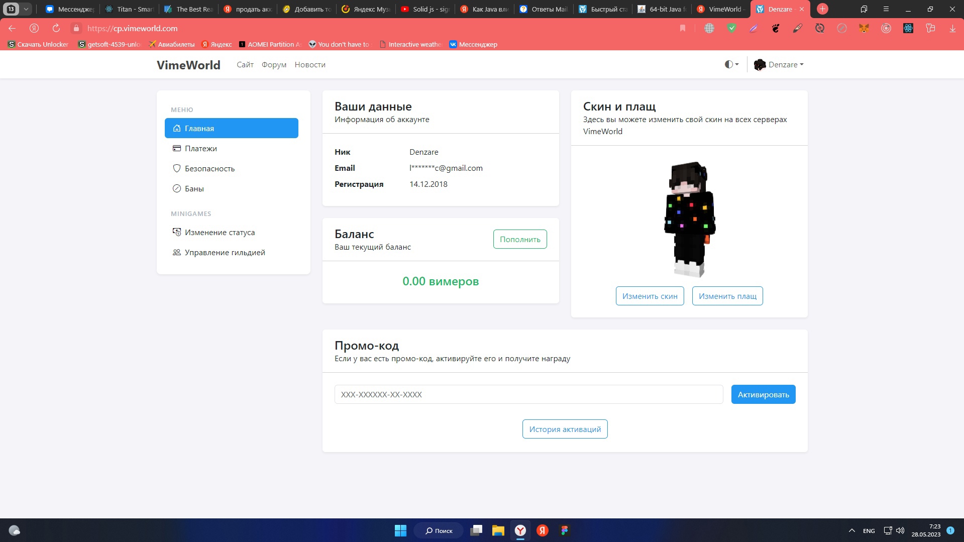The height and width of the screenshot is (542, 964).
Task: Open Figma from taskbar
Action: 565,530
